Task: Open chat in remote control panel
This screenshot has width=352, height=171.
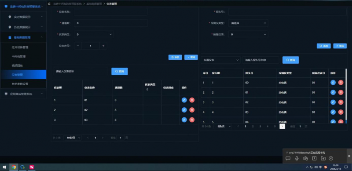Action: click(x=288, y=158)
